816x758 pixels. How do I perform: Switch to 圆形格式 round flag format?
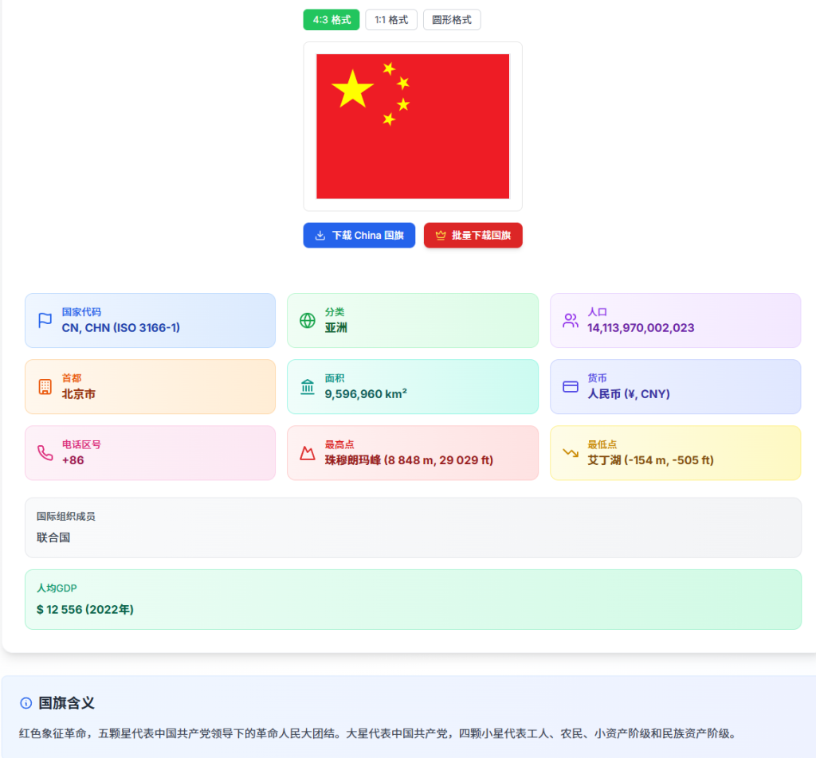pyautogui.click(x=452, y=20)
